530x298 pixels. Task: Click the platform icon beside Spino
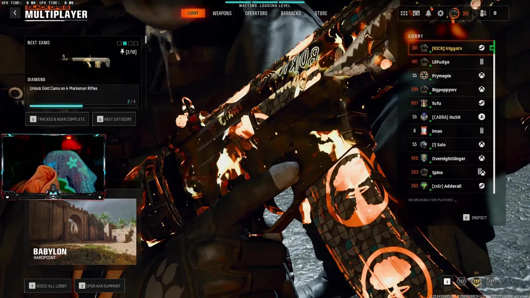(482, 172)
